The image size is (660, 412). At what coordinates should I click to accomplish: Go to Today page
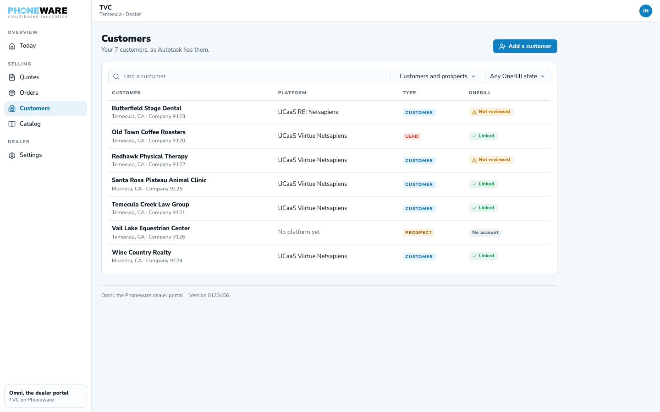[x=45, y=46]
